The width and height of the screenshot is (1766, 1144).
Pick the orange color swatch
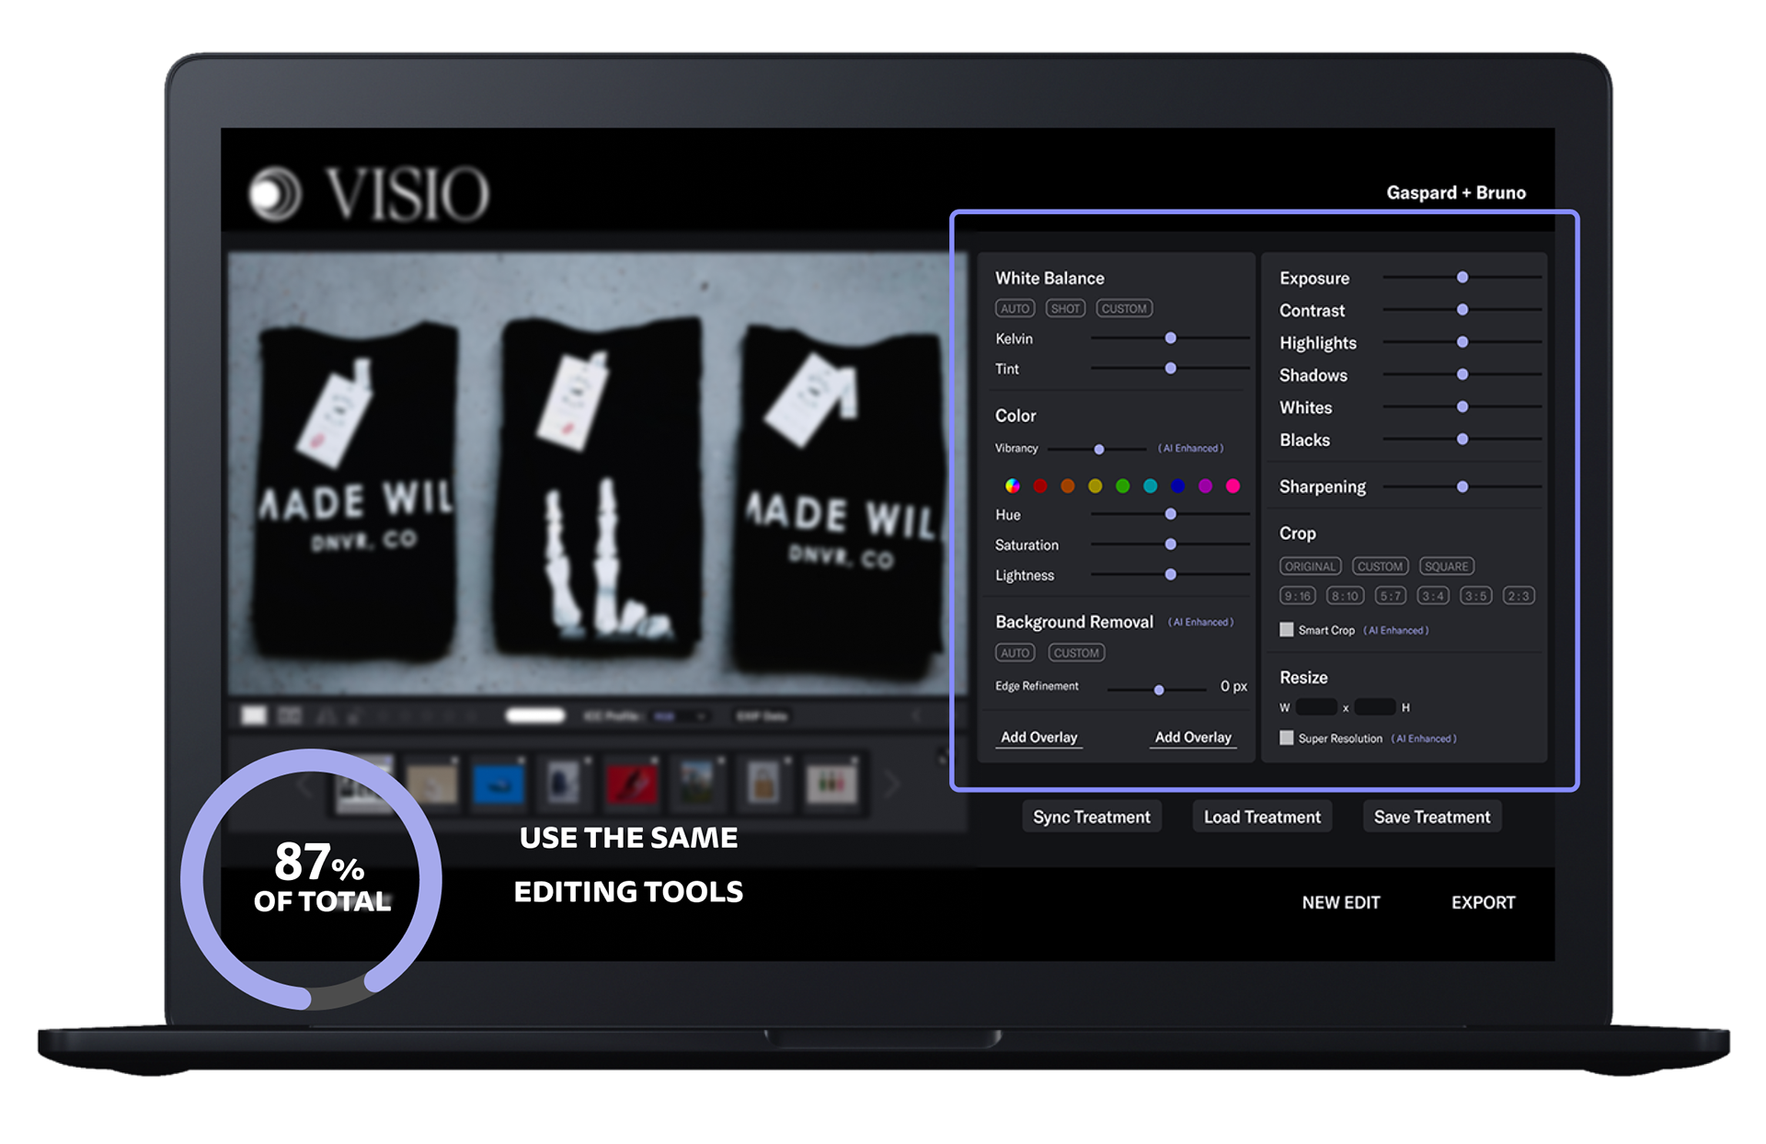(1067, 486)
